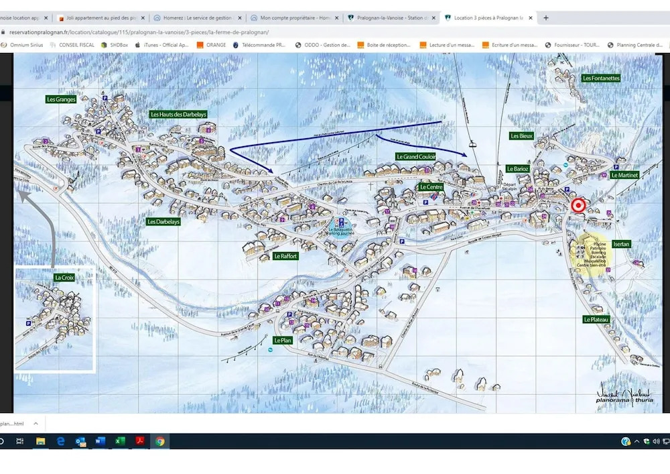The width and height of the screenshot is (670, 474).
Task: Click the volume icon in system tray
Action: pyautogui.click(x=655, y=441)
